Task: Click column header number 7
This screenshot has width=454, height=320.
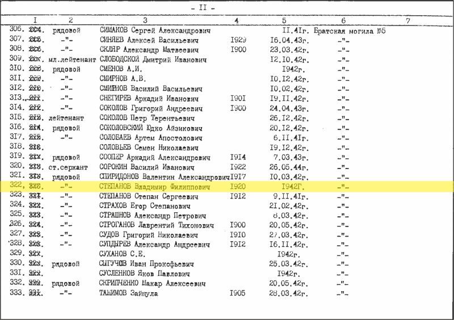Action: click(408, 21)
